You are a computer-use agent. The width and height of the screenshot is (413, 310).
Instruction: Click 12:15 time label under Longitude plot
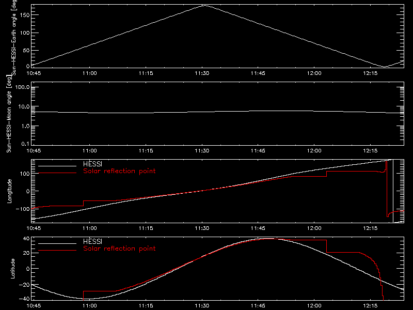[x=370, y=228]
